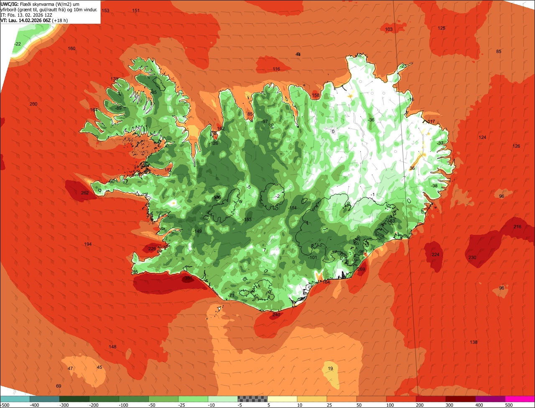Click the '224' value southeast of Iceland

coord(436,254)
